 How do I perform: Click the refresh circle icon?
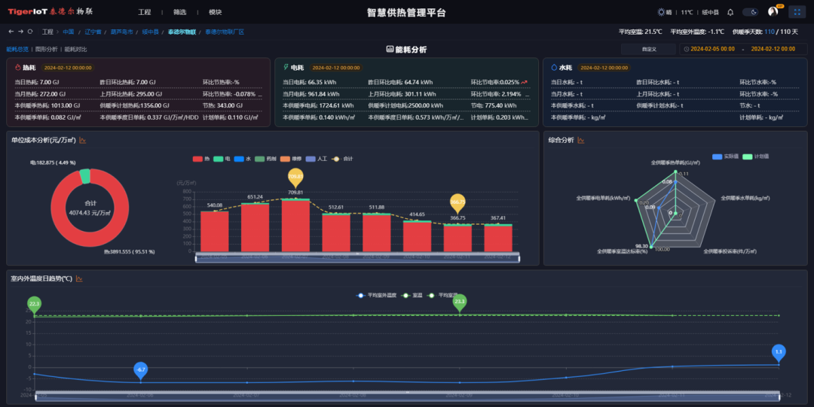30,32
